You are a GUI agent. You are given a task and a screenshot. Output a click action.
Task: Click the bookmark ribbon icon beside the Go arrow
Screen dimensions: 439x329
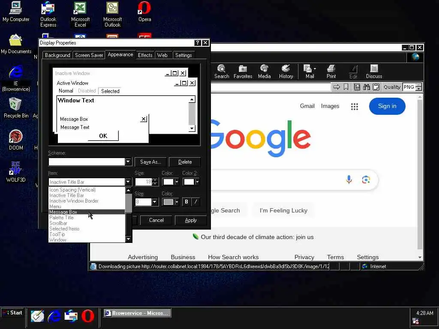(346, 87)
